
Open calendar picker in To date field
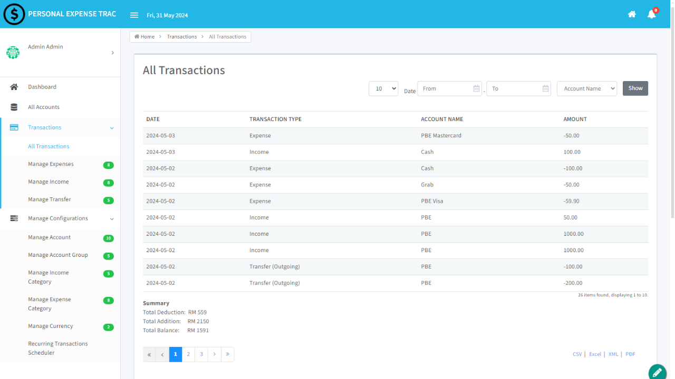pyautogui.click(x=545, y=88)
